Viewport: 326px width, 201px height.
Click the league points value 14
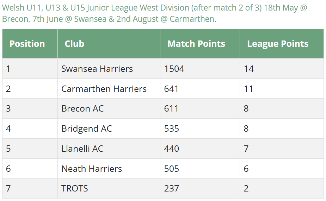pos(249,69)
